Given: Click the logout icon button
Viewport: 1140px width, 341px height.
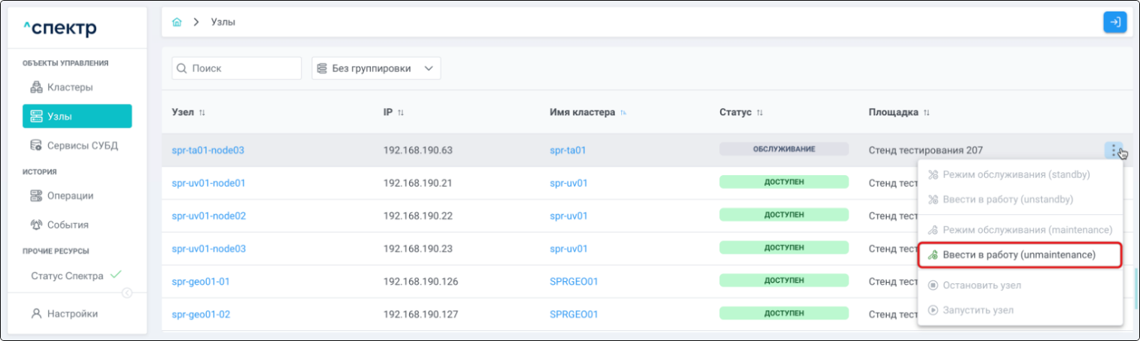Looking at the screenshot, I should [1115, 22].
